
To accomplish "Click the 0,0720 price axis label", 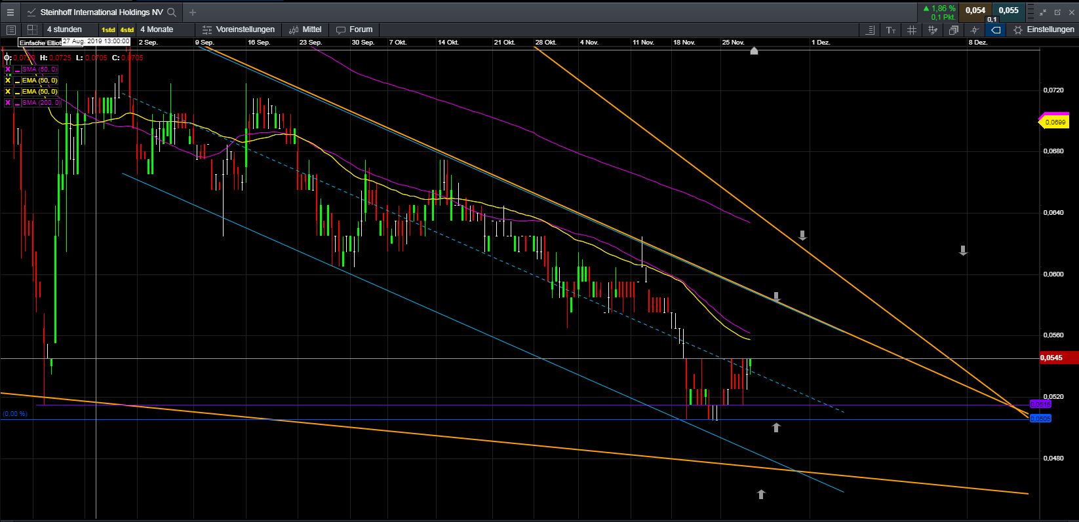I will pyautogui.click(x=1053, y=90).
